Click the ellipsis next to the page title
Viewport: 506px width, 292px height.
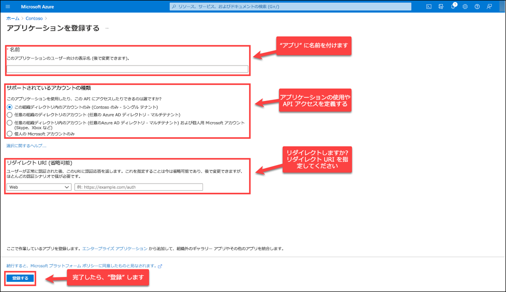[x=107, y=28]
